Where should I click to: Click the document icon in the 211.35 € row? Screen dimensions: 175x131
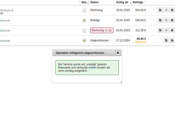pyautogui.click(x=160, y=30)
